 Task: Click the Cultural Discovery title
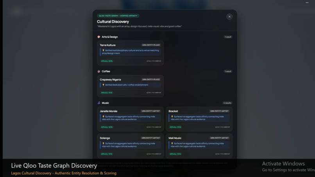(113, 21)
